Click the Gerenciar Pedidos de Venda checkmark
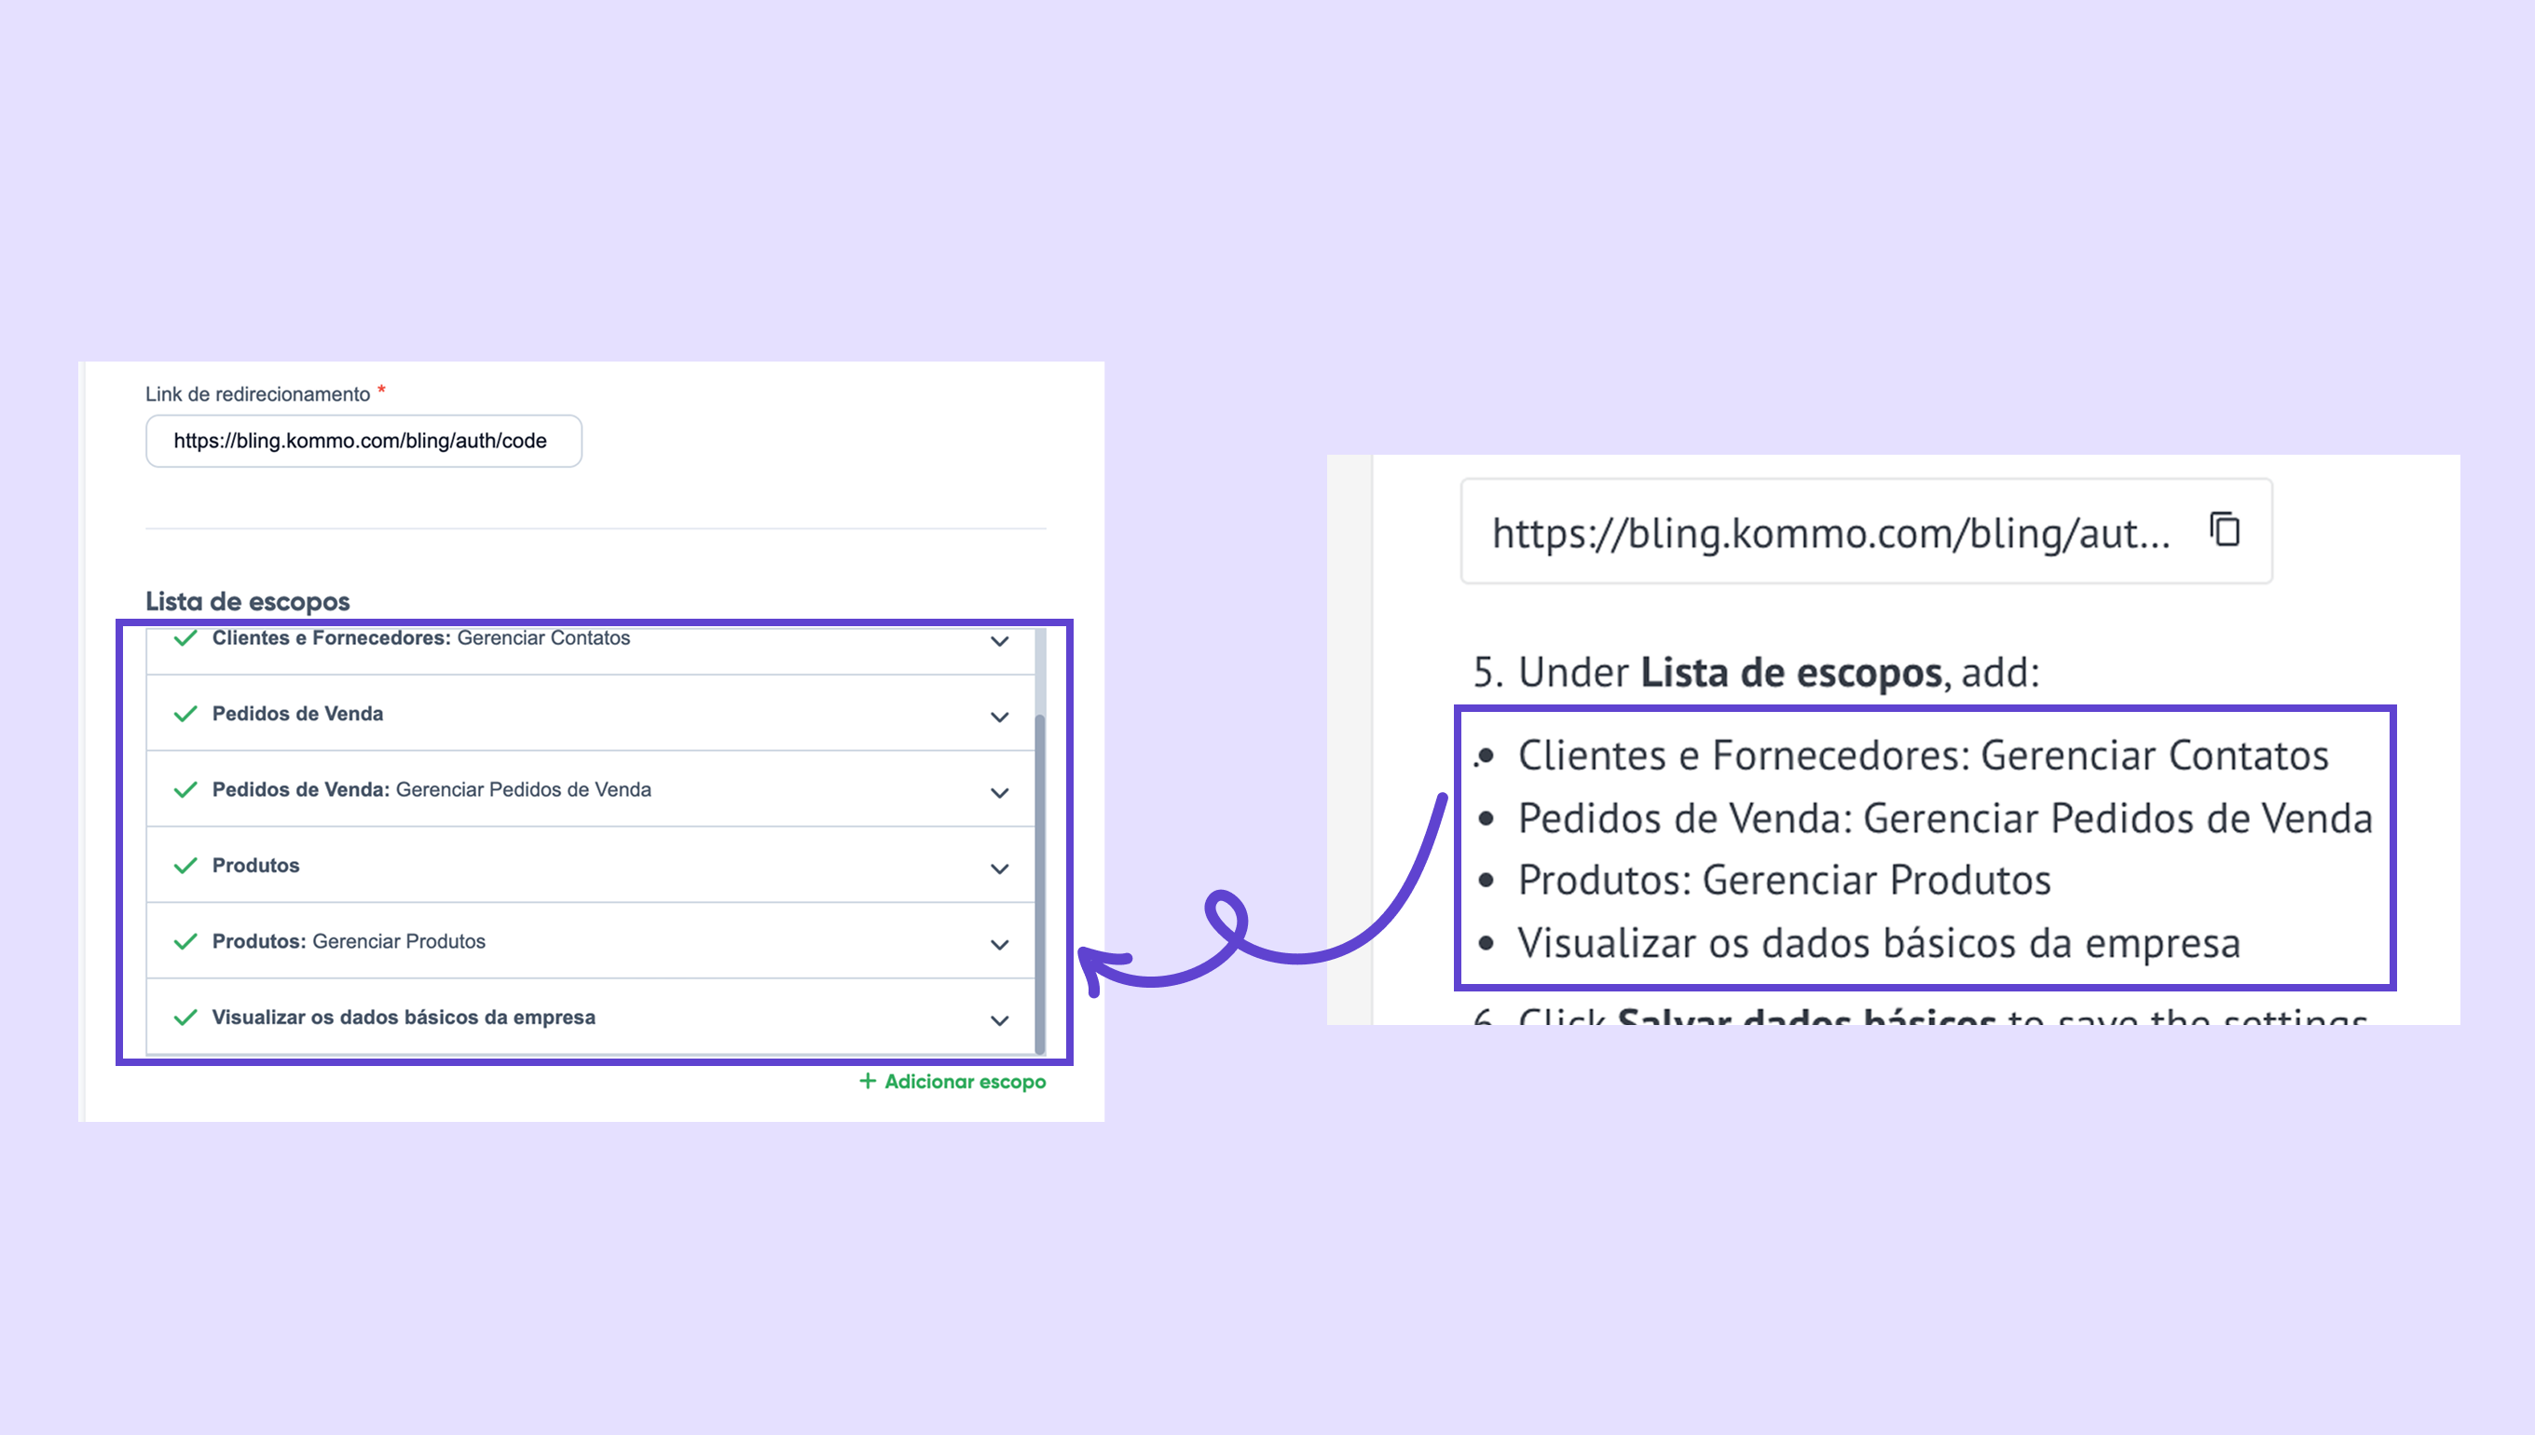2535x1435 pixels. pos(185,789)
